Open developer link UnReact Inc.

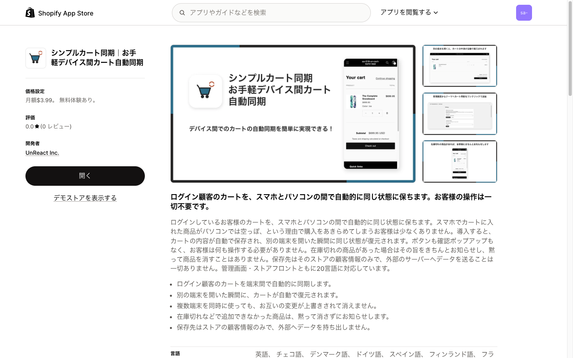42,153
